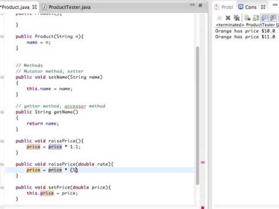Maximize the editor area icon
This screenshot has height=209, width=279.
[x=201, y=5]
